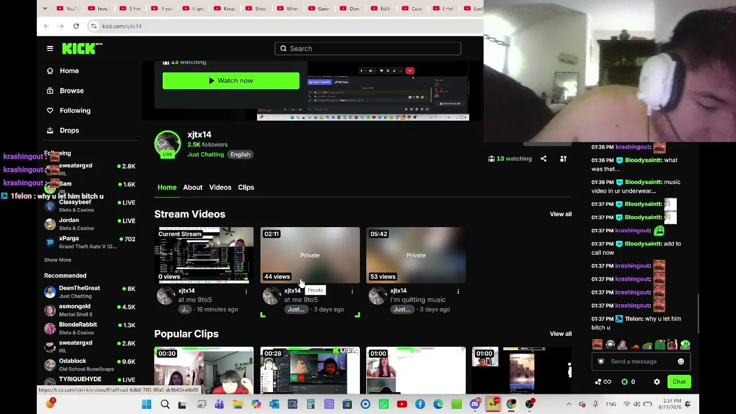Open Microsoft Edge from the taskbar
Screen dimensions: 736x414
pyautogui.click(x=439, y=404)
